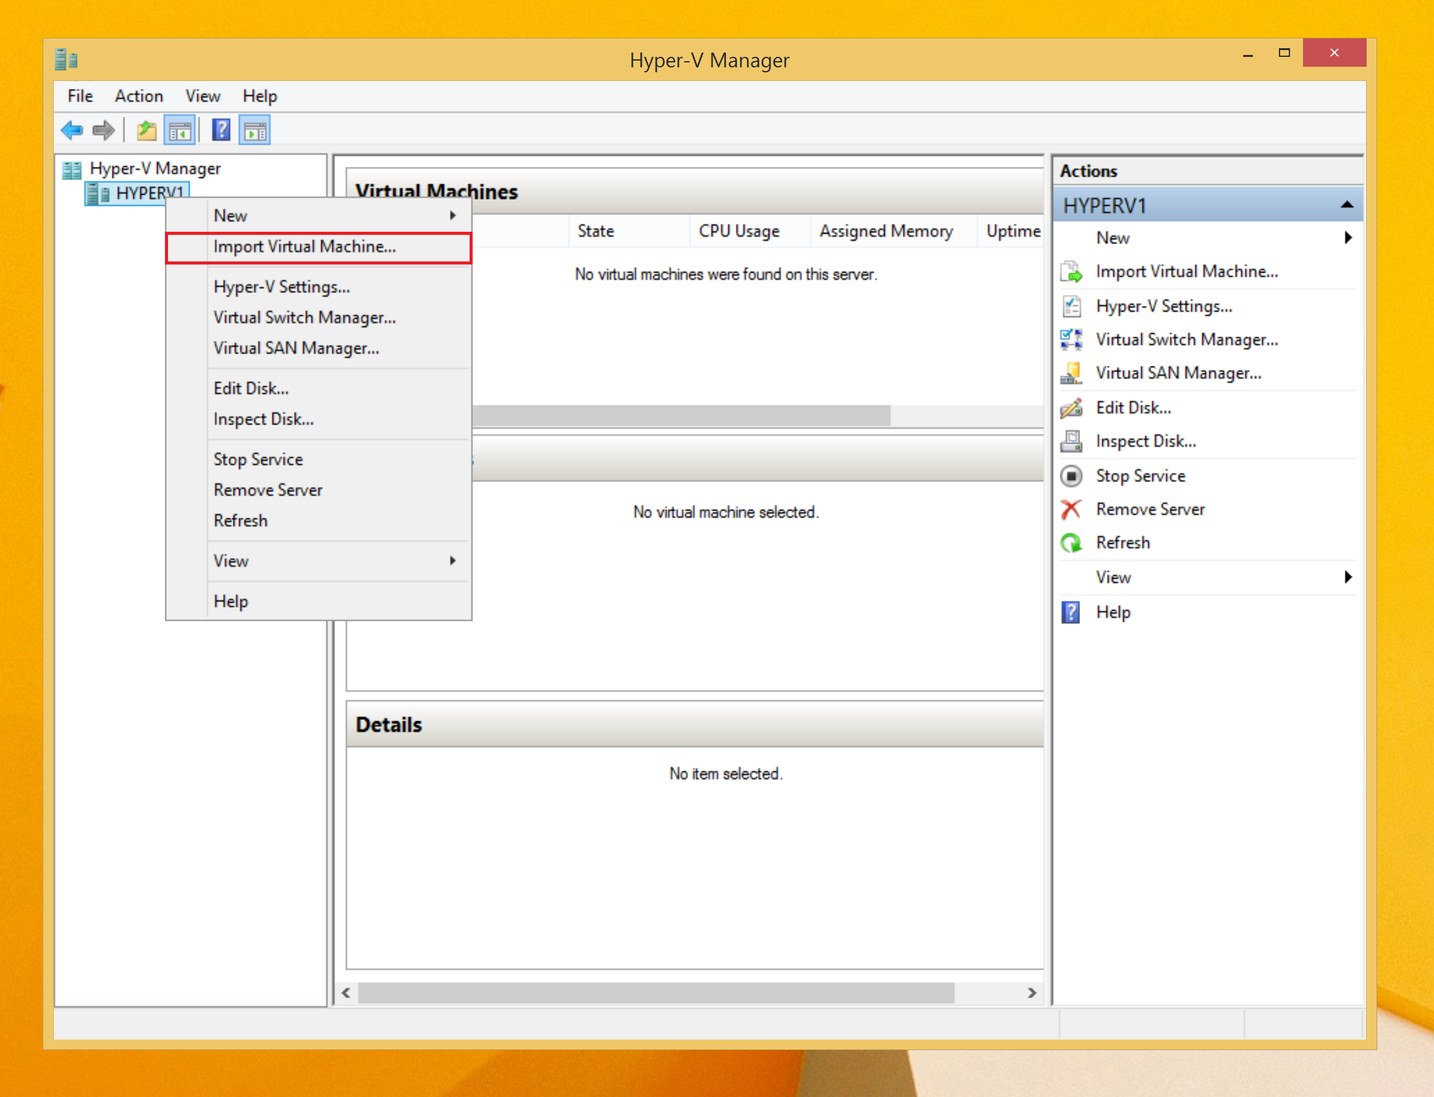Click the Hyper-V Settings icon in Actions pane
This screenshot has width=1434, height=1097.
click(1071, 307)
